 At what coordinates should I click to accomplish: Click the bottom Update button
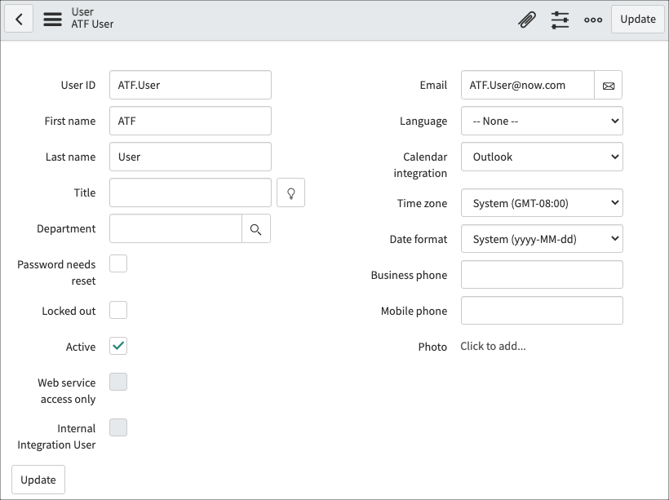coord(38,479)
